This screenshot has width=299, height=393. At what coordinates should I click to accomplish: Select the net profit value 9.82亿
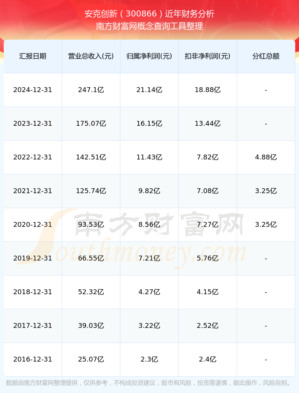point(149,191)
